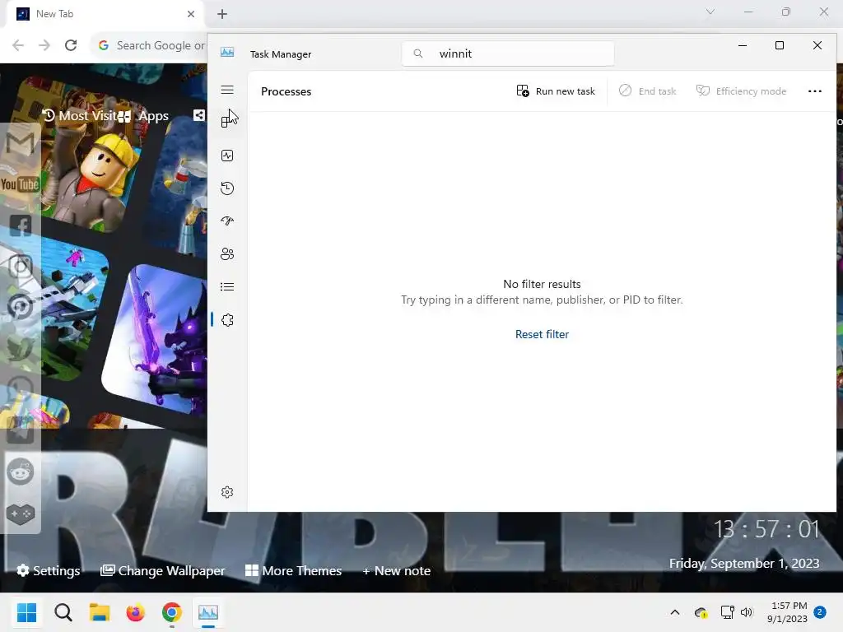The height and width of the screenshot is (632, 843).
Task: Open Task Manager hamburger navigation menu
Action: click(x=227, y=91)
